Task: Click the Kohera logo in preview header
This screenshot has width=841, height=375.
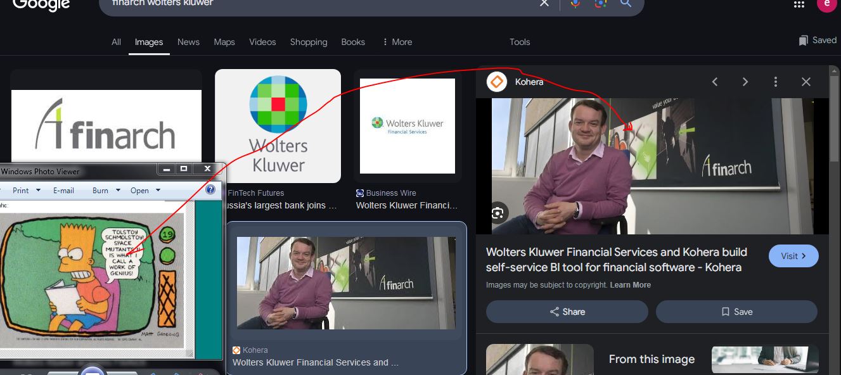Action: 497,82
